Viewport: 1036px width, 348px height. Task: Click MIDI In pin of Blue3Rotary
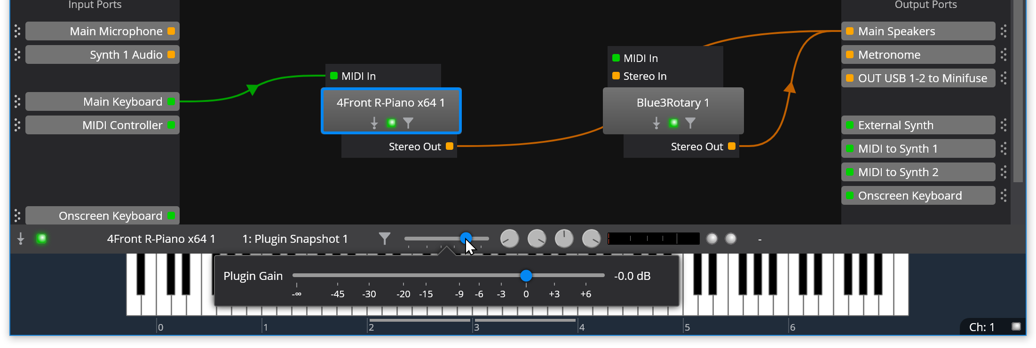tap(616, 58)
